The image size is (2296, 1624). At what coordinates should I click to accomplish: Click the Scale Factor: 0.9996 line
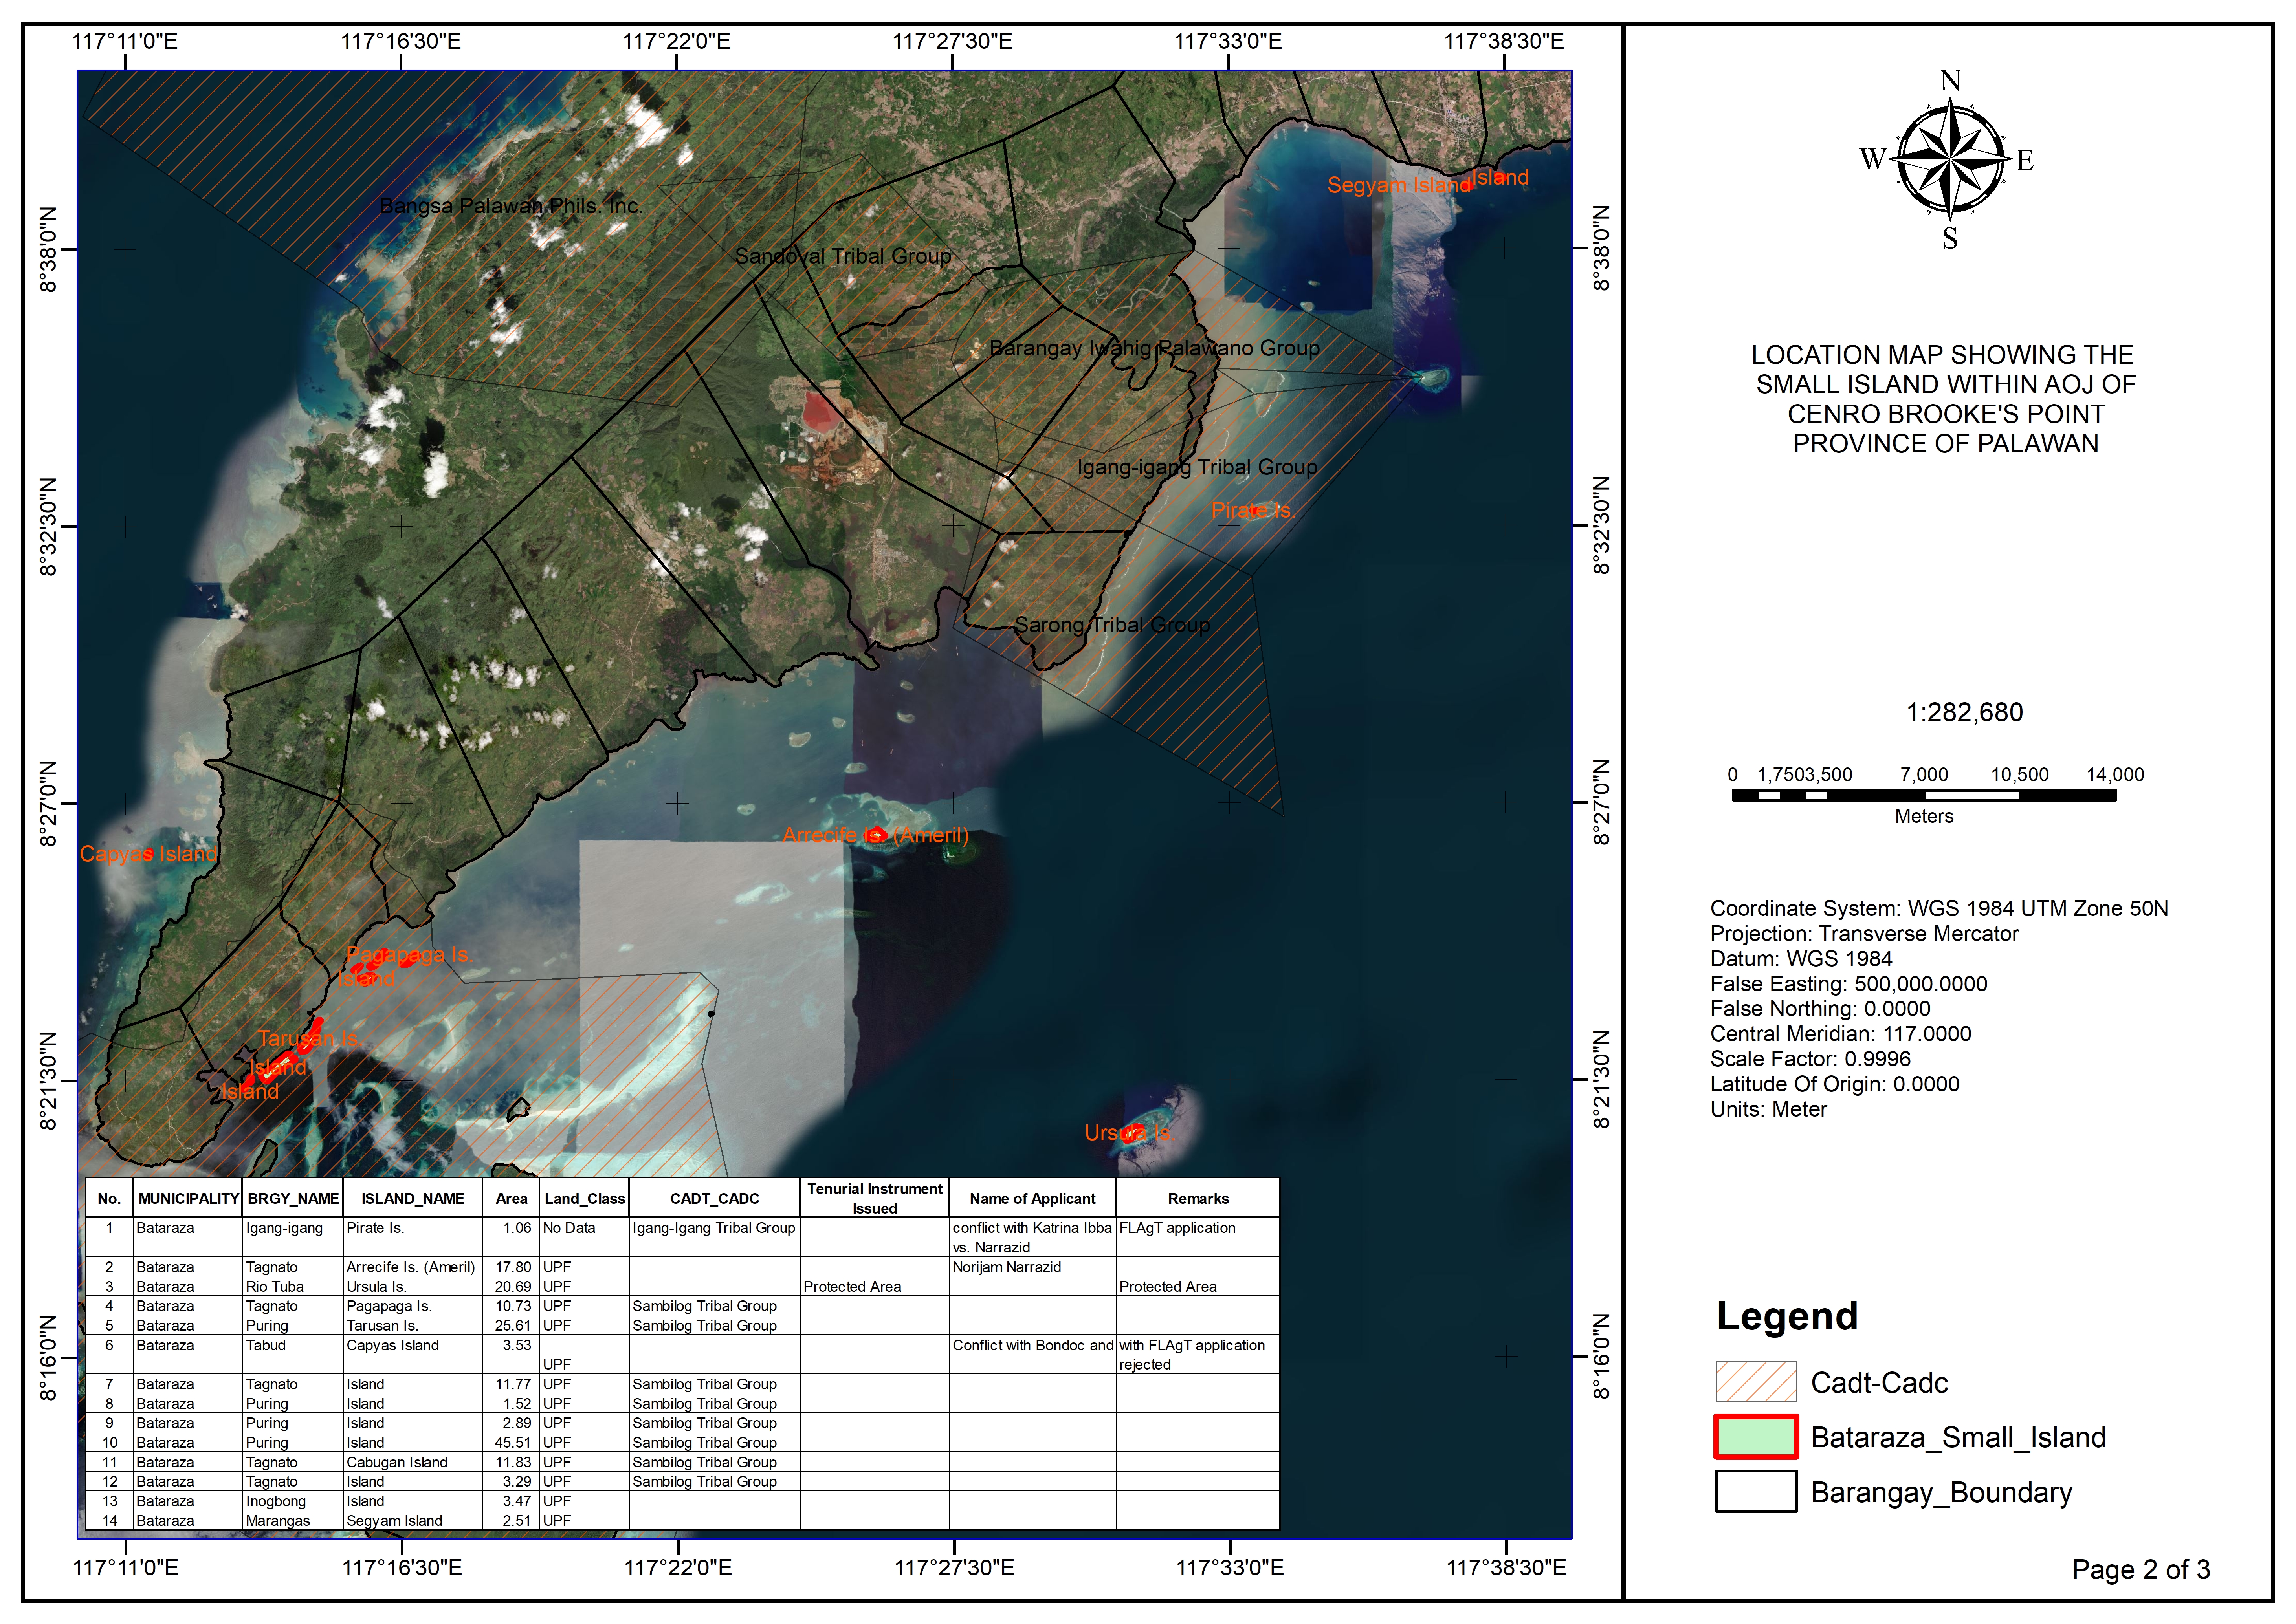click(1810, 1058)
